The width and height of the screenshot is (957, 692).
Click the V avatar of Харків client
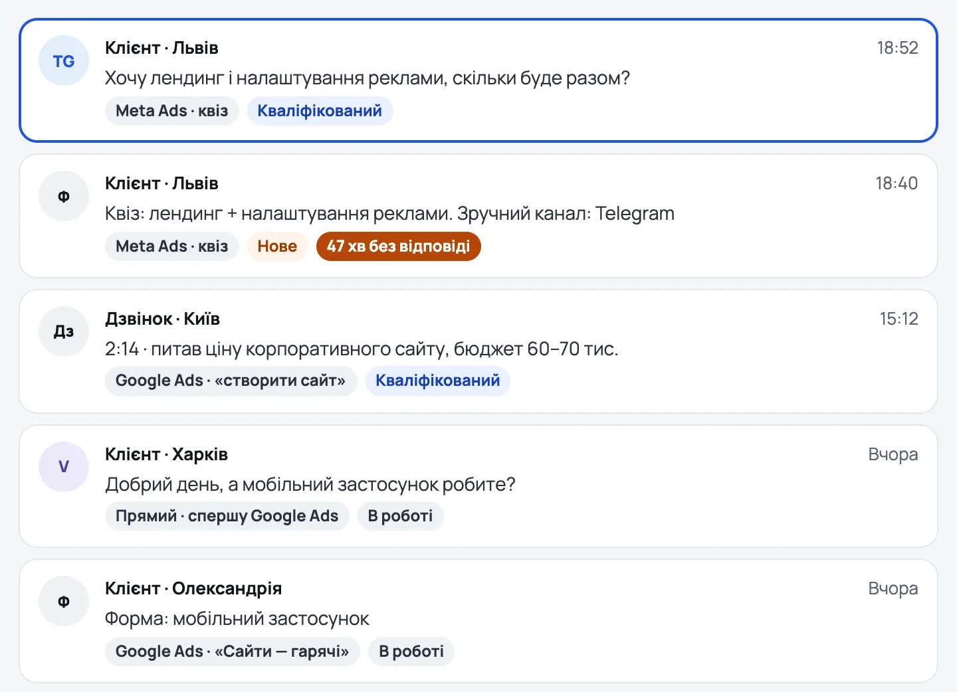click(64, 467)
